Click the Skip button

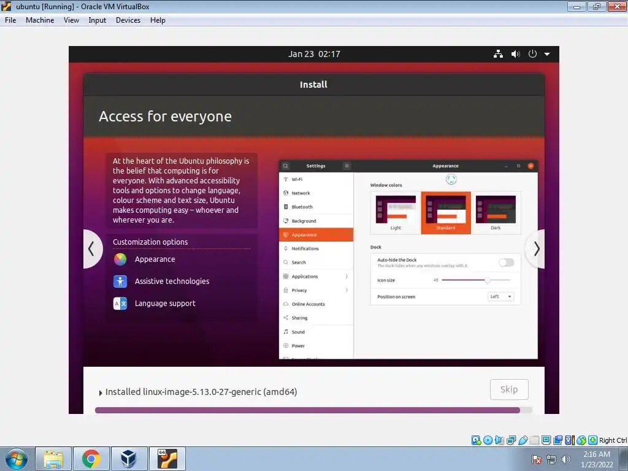click(x=509, y=389)
